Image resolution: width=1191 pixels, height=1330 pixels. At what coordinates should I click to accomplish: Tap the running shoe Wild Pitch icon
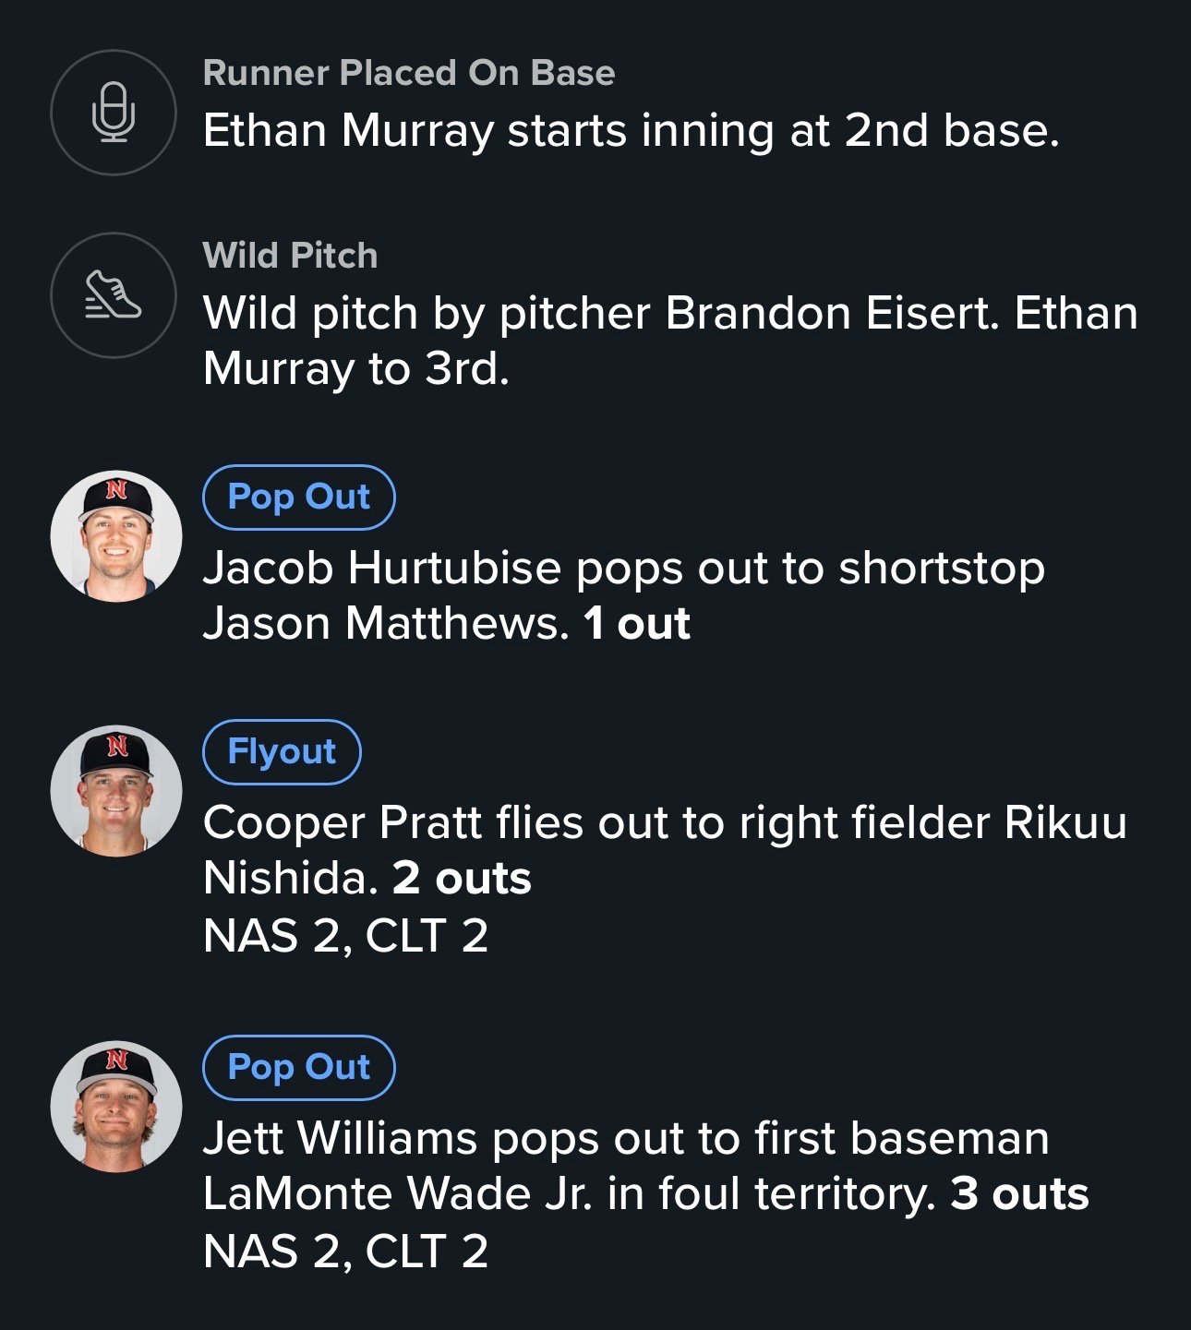[x=114, y=295]
